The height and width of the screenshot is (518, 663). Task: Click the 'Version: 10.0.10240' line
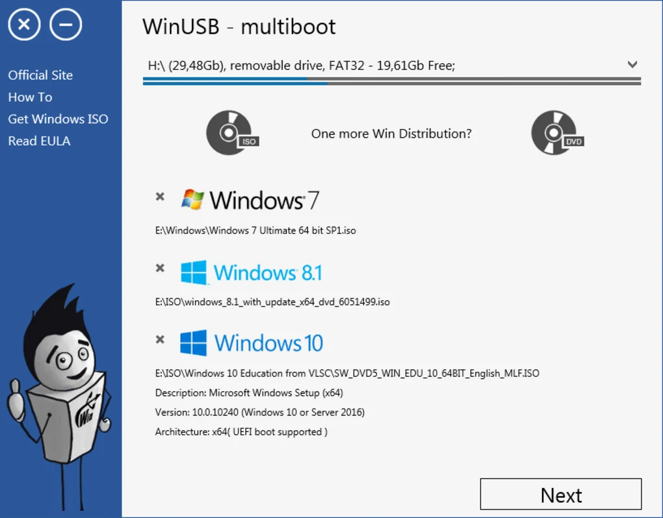click(x=259, y=412)
